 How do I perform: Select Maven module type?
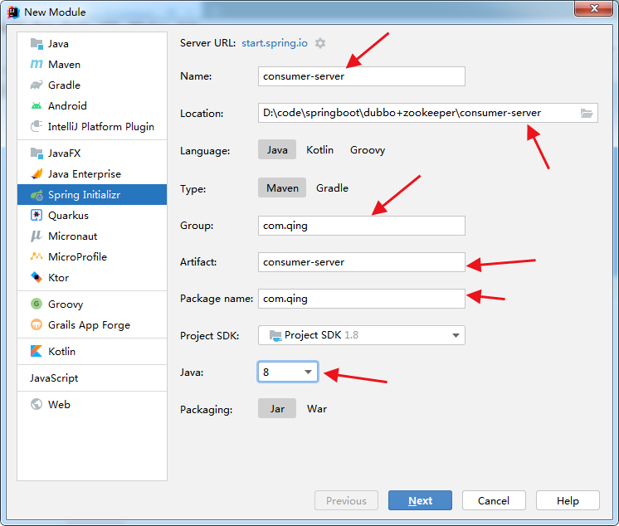click(92, 64)
